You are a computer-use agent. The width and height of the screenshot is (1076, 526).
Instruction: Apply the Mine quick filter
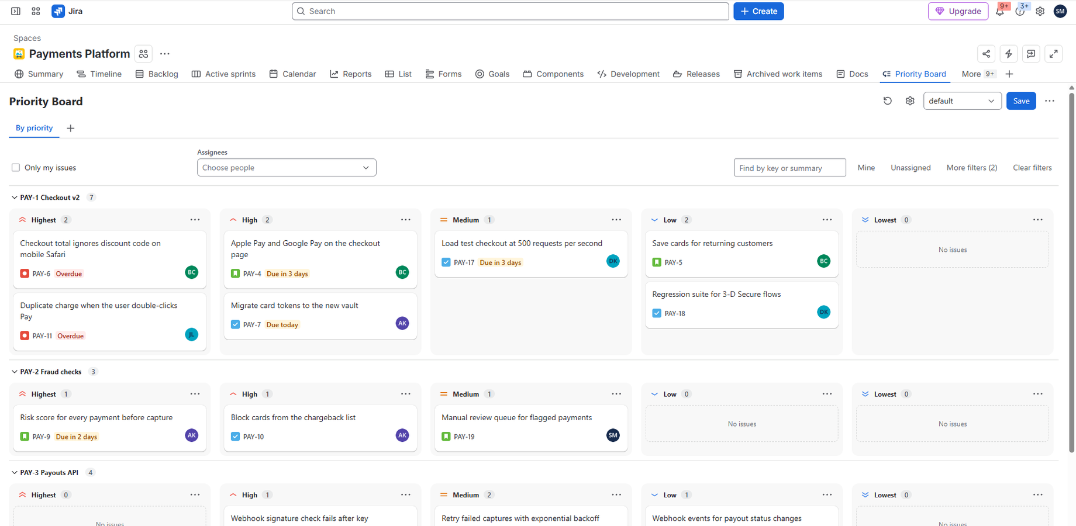(x=866, y=168)
